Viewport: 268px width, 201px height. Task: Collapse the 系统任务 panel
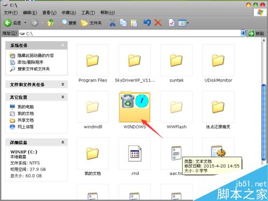(x=63, y=45)
